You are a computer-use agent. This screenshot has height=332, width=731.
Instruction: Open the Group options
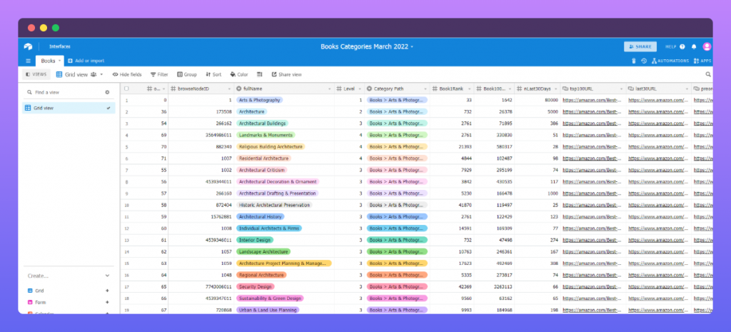click(187, 74)
